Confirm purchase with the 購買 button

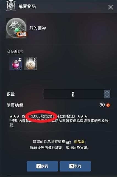42,166
